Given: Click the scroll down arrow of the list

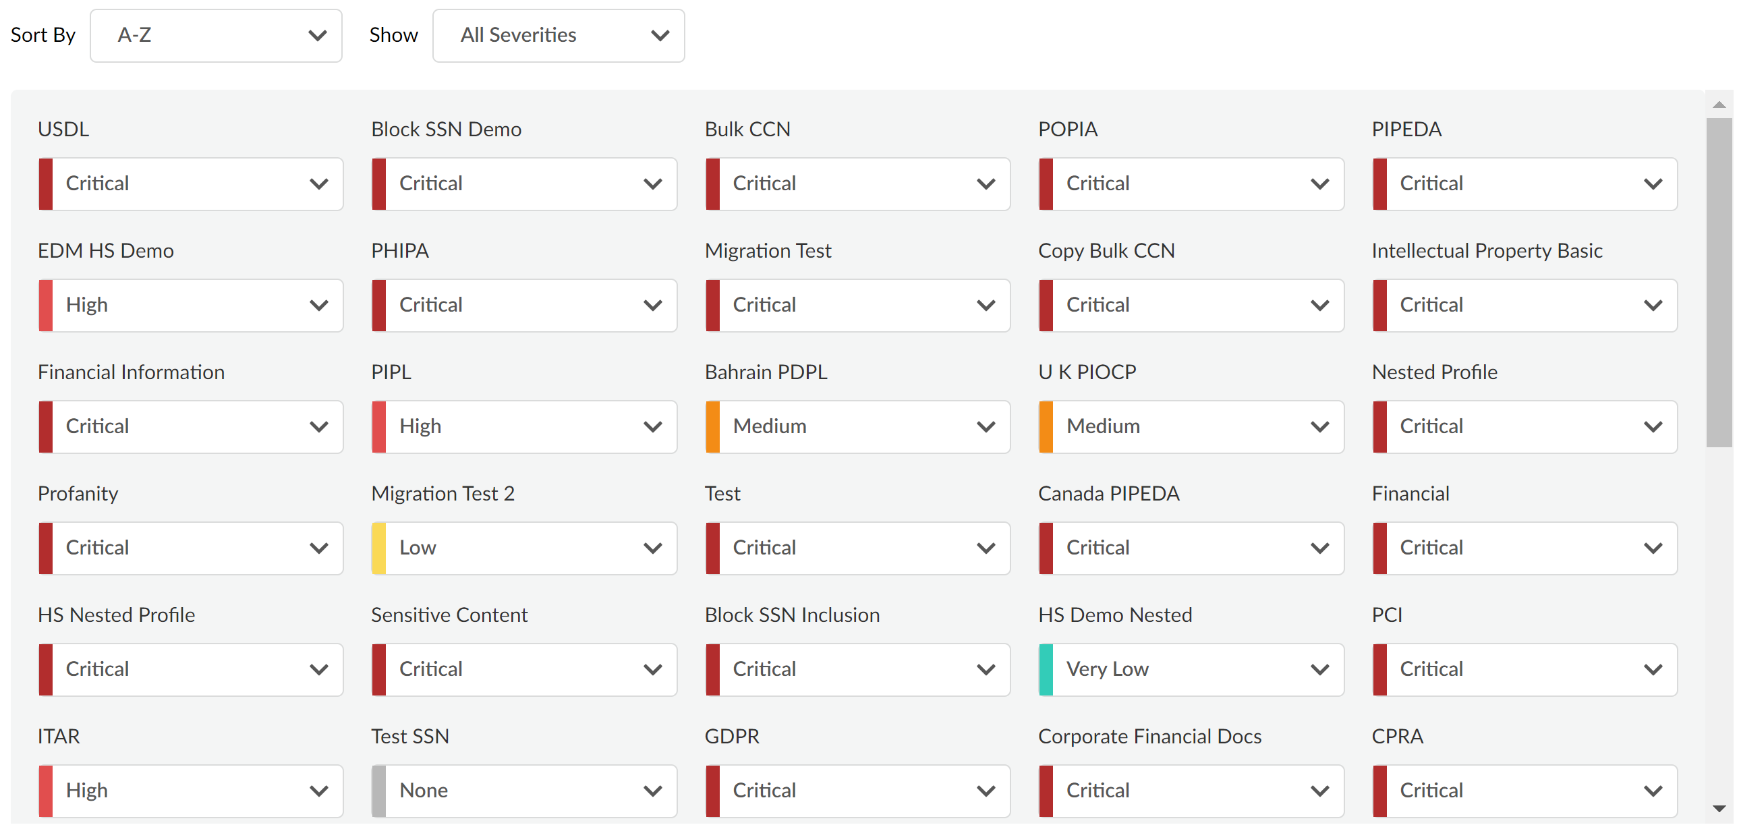Looking at the screenshot, I should (1719, 808).
